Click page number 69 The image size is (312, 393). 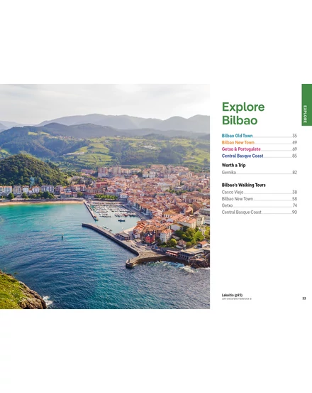[294, 149]
